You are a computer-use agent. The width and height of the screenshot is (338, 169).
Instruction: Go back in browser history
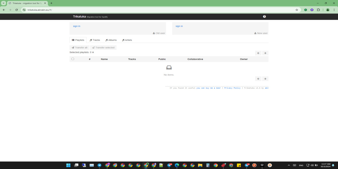(x=4, y=10)
